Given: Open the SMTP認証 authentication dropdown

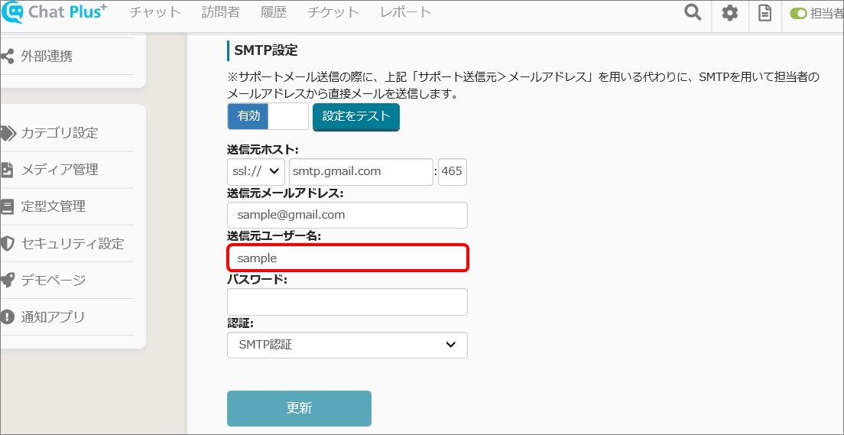Looking at the screenshot, I should click(x=347, y=345).
